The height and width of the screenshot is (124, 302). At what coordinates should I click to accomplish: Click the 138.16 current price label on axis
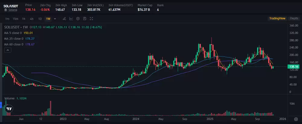pyautogui.click(x=294, y=66)
